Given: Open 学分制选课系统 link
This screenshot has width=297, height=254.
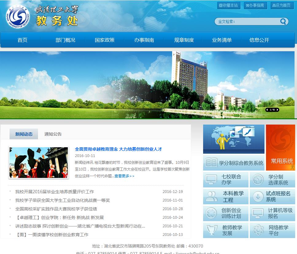Looking at the screenshot, I should click(x=272, y=179).
